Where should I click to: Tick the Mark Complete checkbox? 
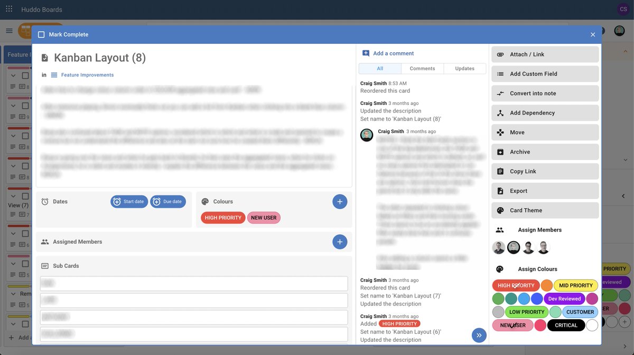(x=41, y=34)
